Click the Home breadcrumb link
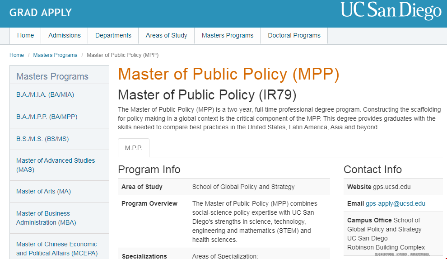 17,55
